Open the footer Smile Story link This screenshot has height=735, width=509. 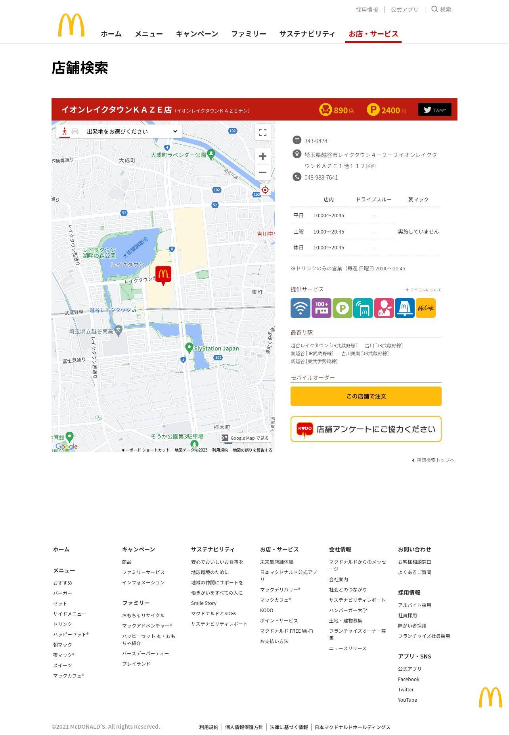(204, 603)
